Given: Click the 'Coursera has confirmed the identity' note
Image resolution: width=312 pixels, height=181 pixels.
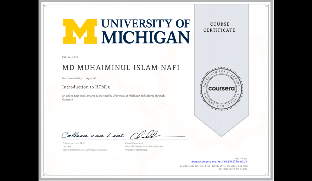Looking at the screenshot, I should tap(214, 167).
